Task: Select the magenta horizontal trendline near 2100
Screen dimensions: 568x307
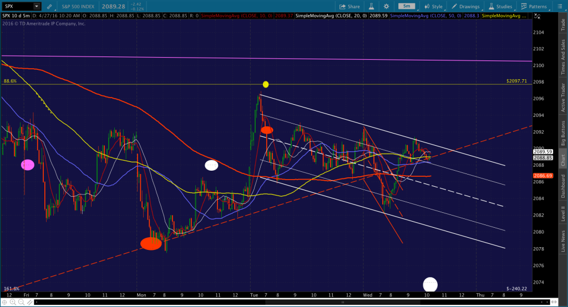Action: (267, 58)
